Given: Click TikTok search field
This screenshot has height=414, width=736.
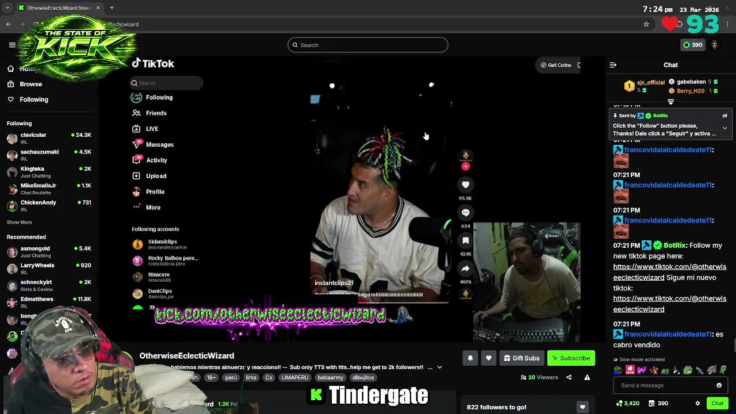Looking at the screenshot, I should (166, 83).
